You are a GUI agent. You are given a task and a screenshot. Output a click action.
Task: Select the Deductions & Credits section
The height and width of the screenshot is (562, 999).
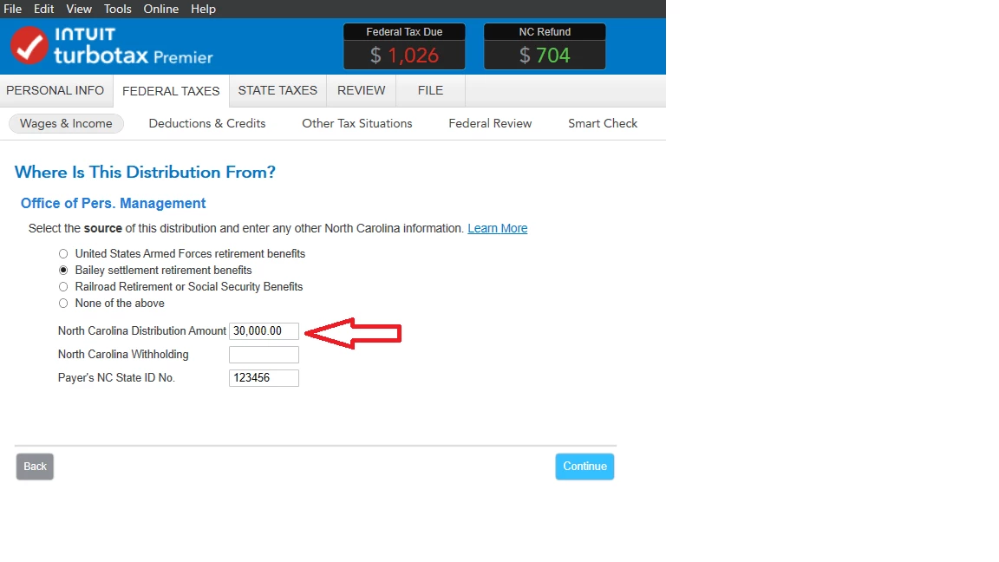point(207,124)
